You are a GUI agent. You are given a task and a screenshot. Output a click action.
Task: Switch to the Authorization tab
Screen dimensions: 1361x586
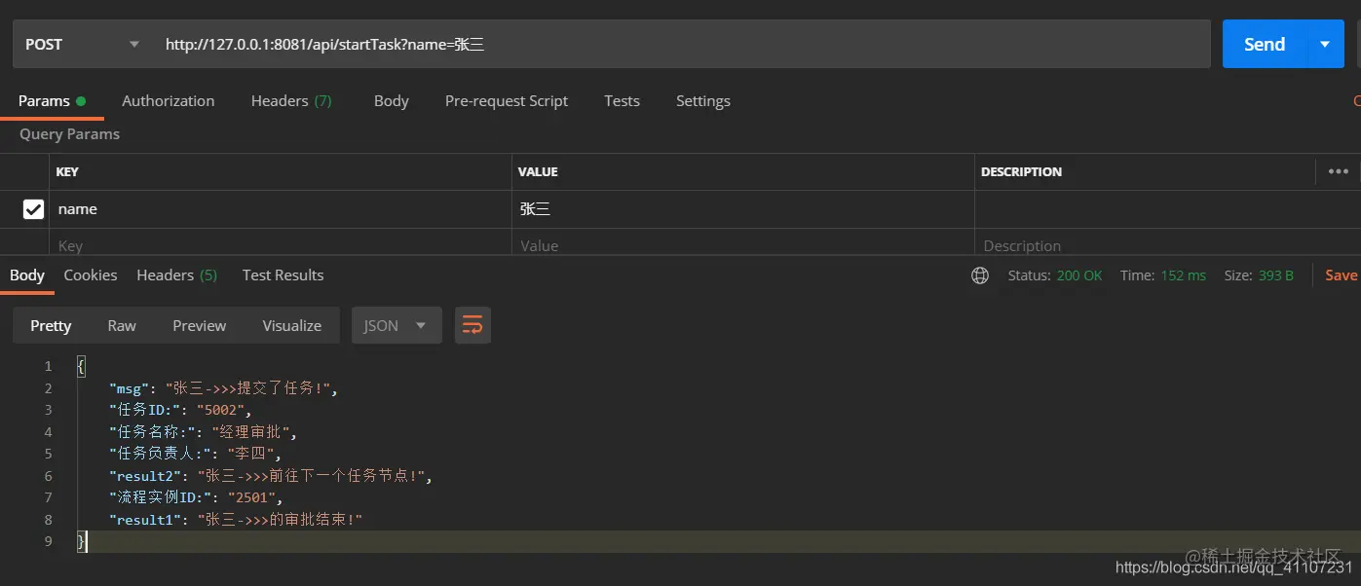168,100
